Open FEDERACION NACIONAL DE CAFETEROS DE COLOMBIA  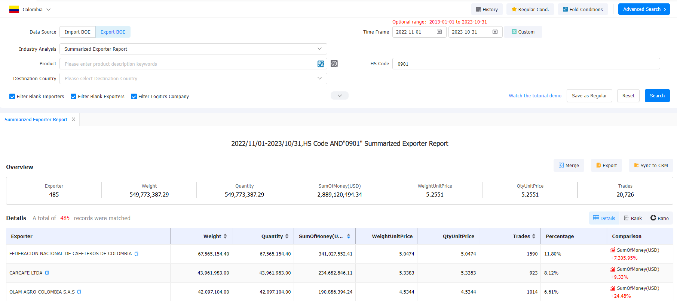click(71, 254)
